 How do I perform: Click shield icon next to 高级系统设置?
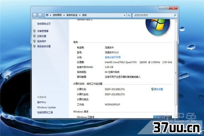tap(34, 46)
